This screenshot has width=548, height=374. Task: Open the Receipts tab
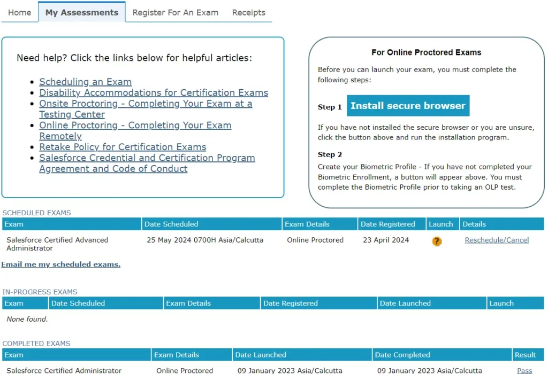[x=248, y=13]
